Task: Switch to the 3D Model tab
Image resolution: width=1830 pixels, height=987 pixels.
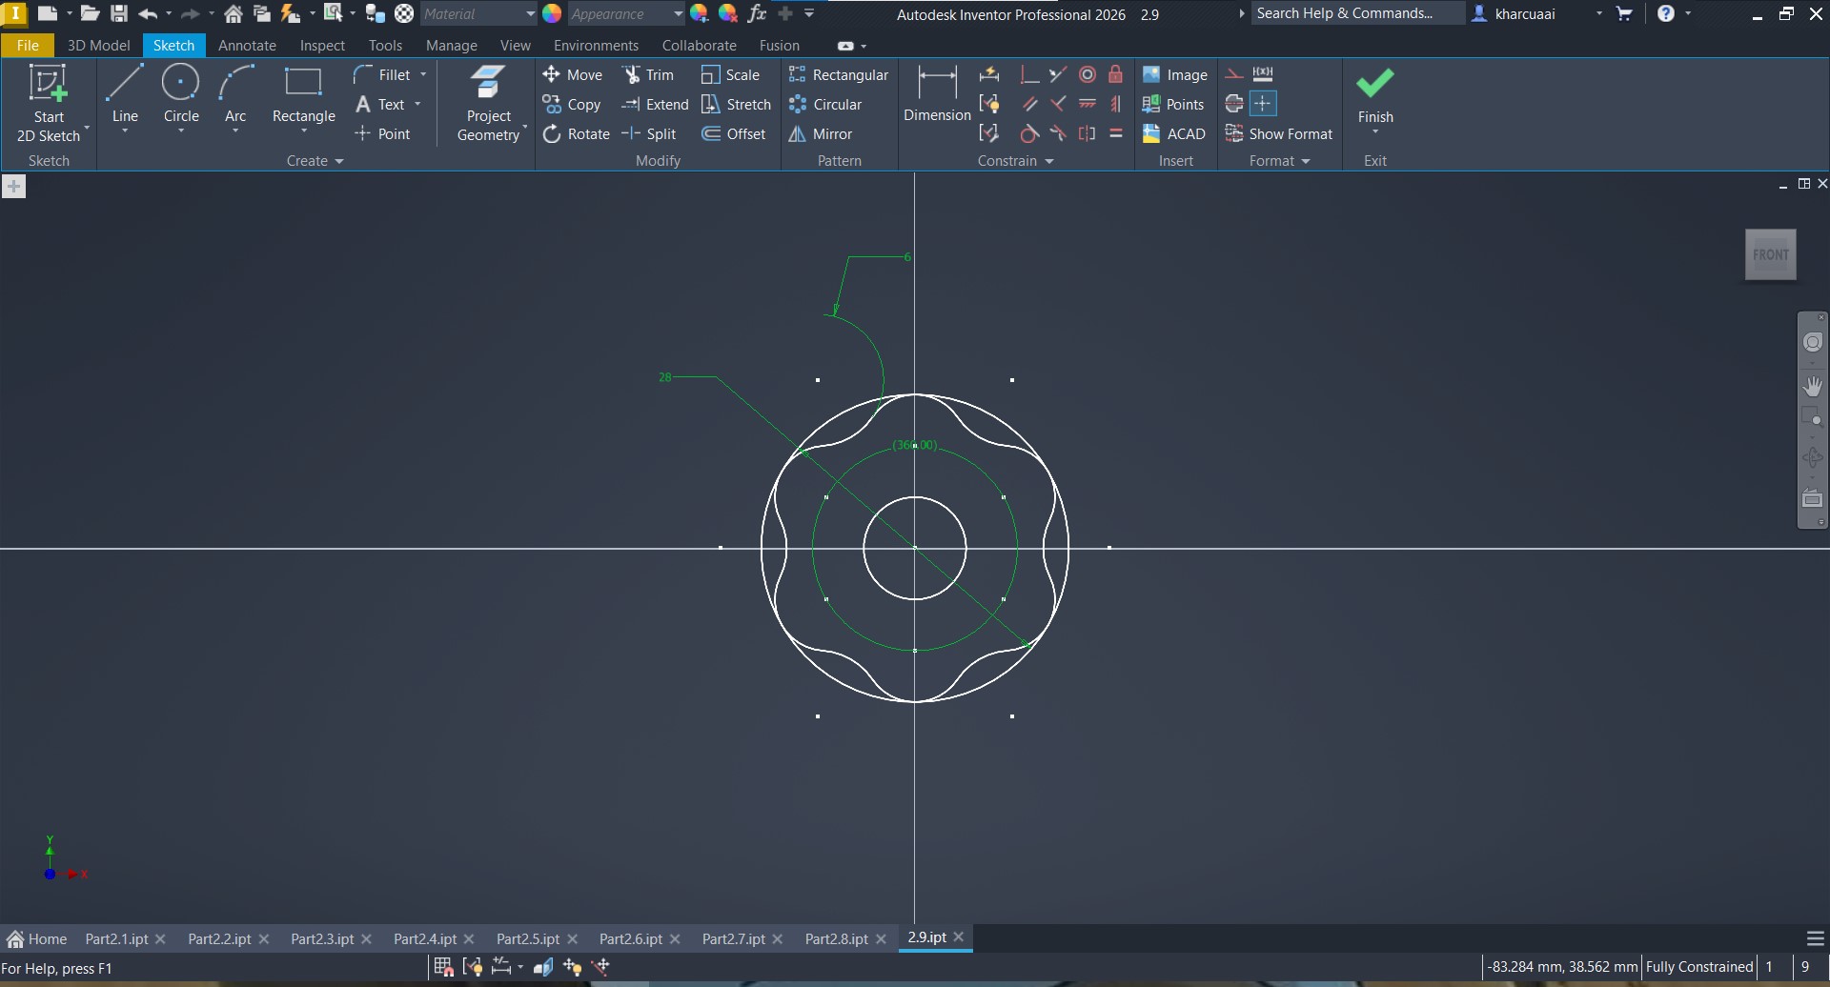Action: coord(98,46)
